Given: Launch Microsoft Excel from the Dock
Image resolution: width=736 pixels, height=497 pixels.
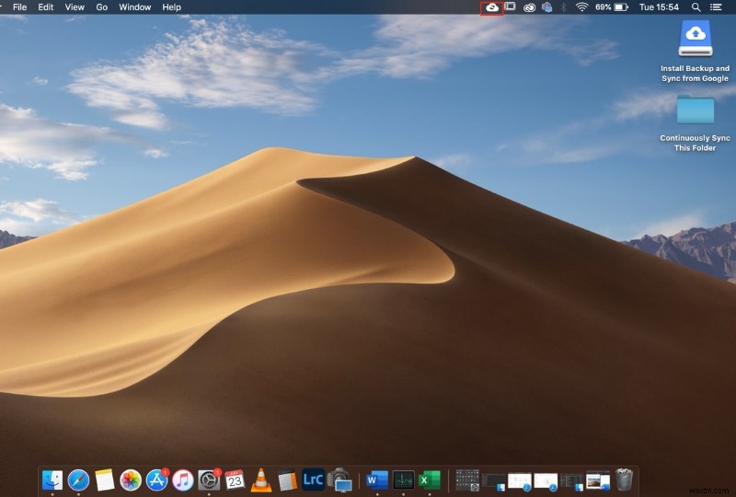Looking at the screenshot, I should (x=430, y=480).
